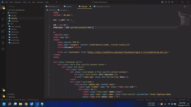Open the Search view in activity bar

point(3,13)
